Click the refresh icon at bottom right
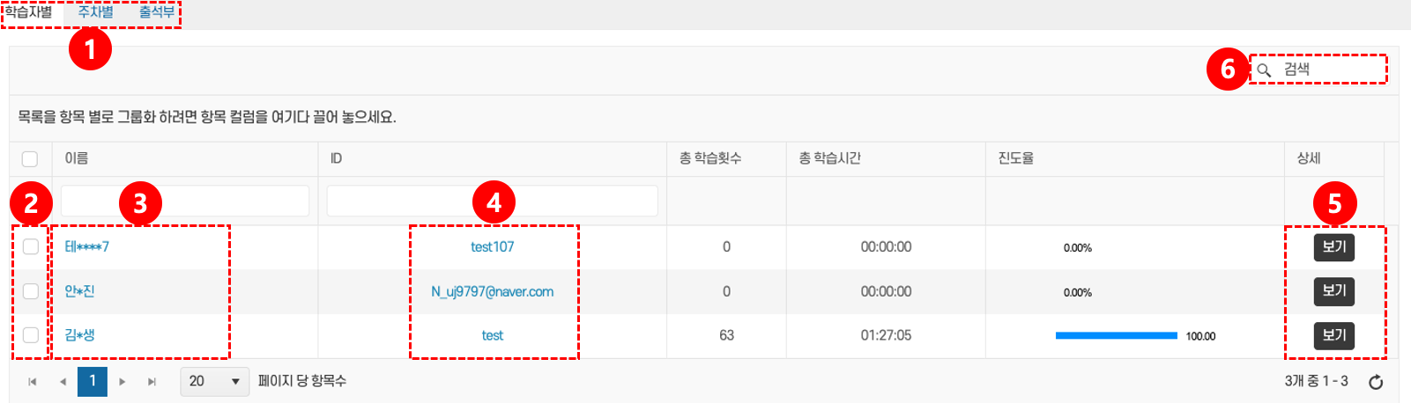Image resolution: width=1411 pixels, height=403 pixels. pyautogui.click(x=1375, y=382)
